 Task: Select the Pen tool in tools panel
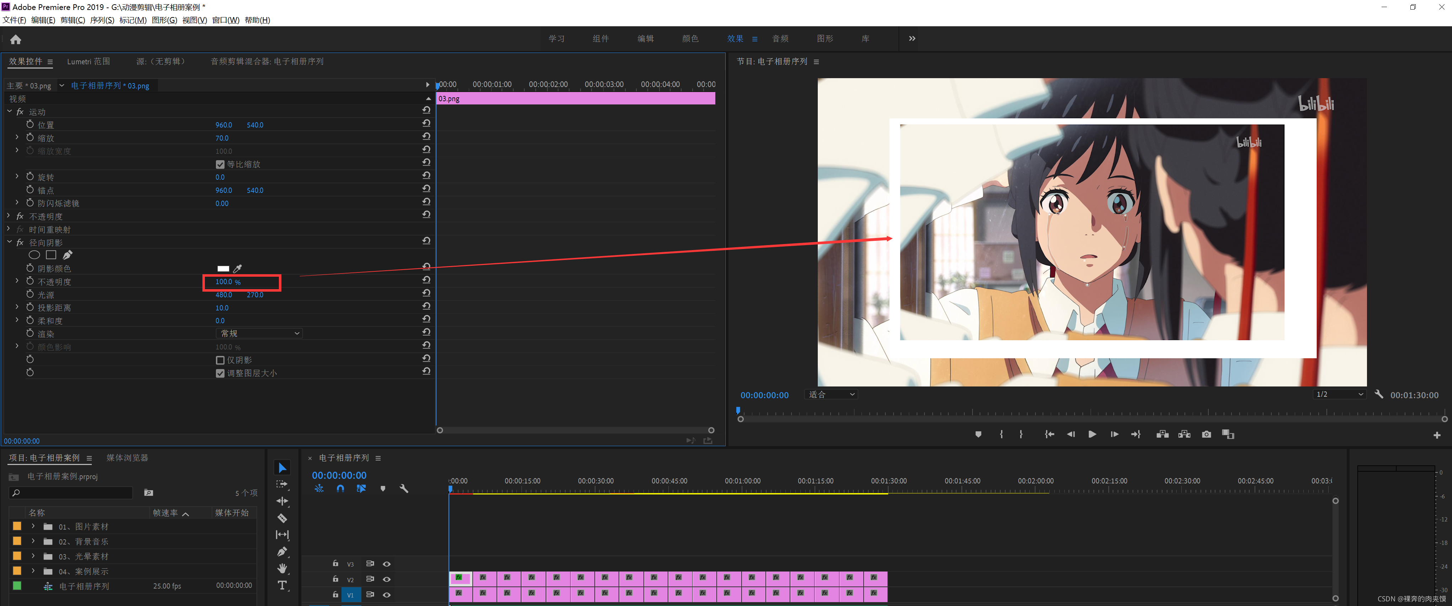282,552
